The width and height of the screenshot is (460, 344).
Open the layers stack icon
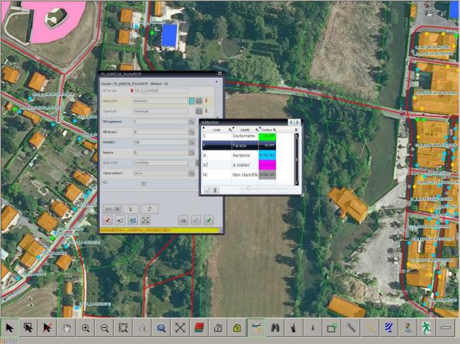click(x=199, y=328)
